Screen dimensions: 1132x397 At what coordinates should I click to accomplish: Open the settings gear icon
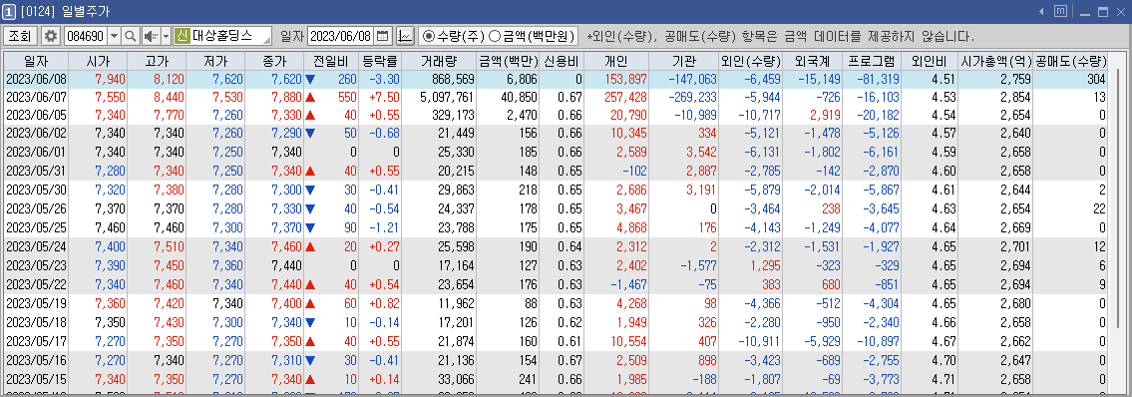pos(50,35)
